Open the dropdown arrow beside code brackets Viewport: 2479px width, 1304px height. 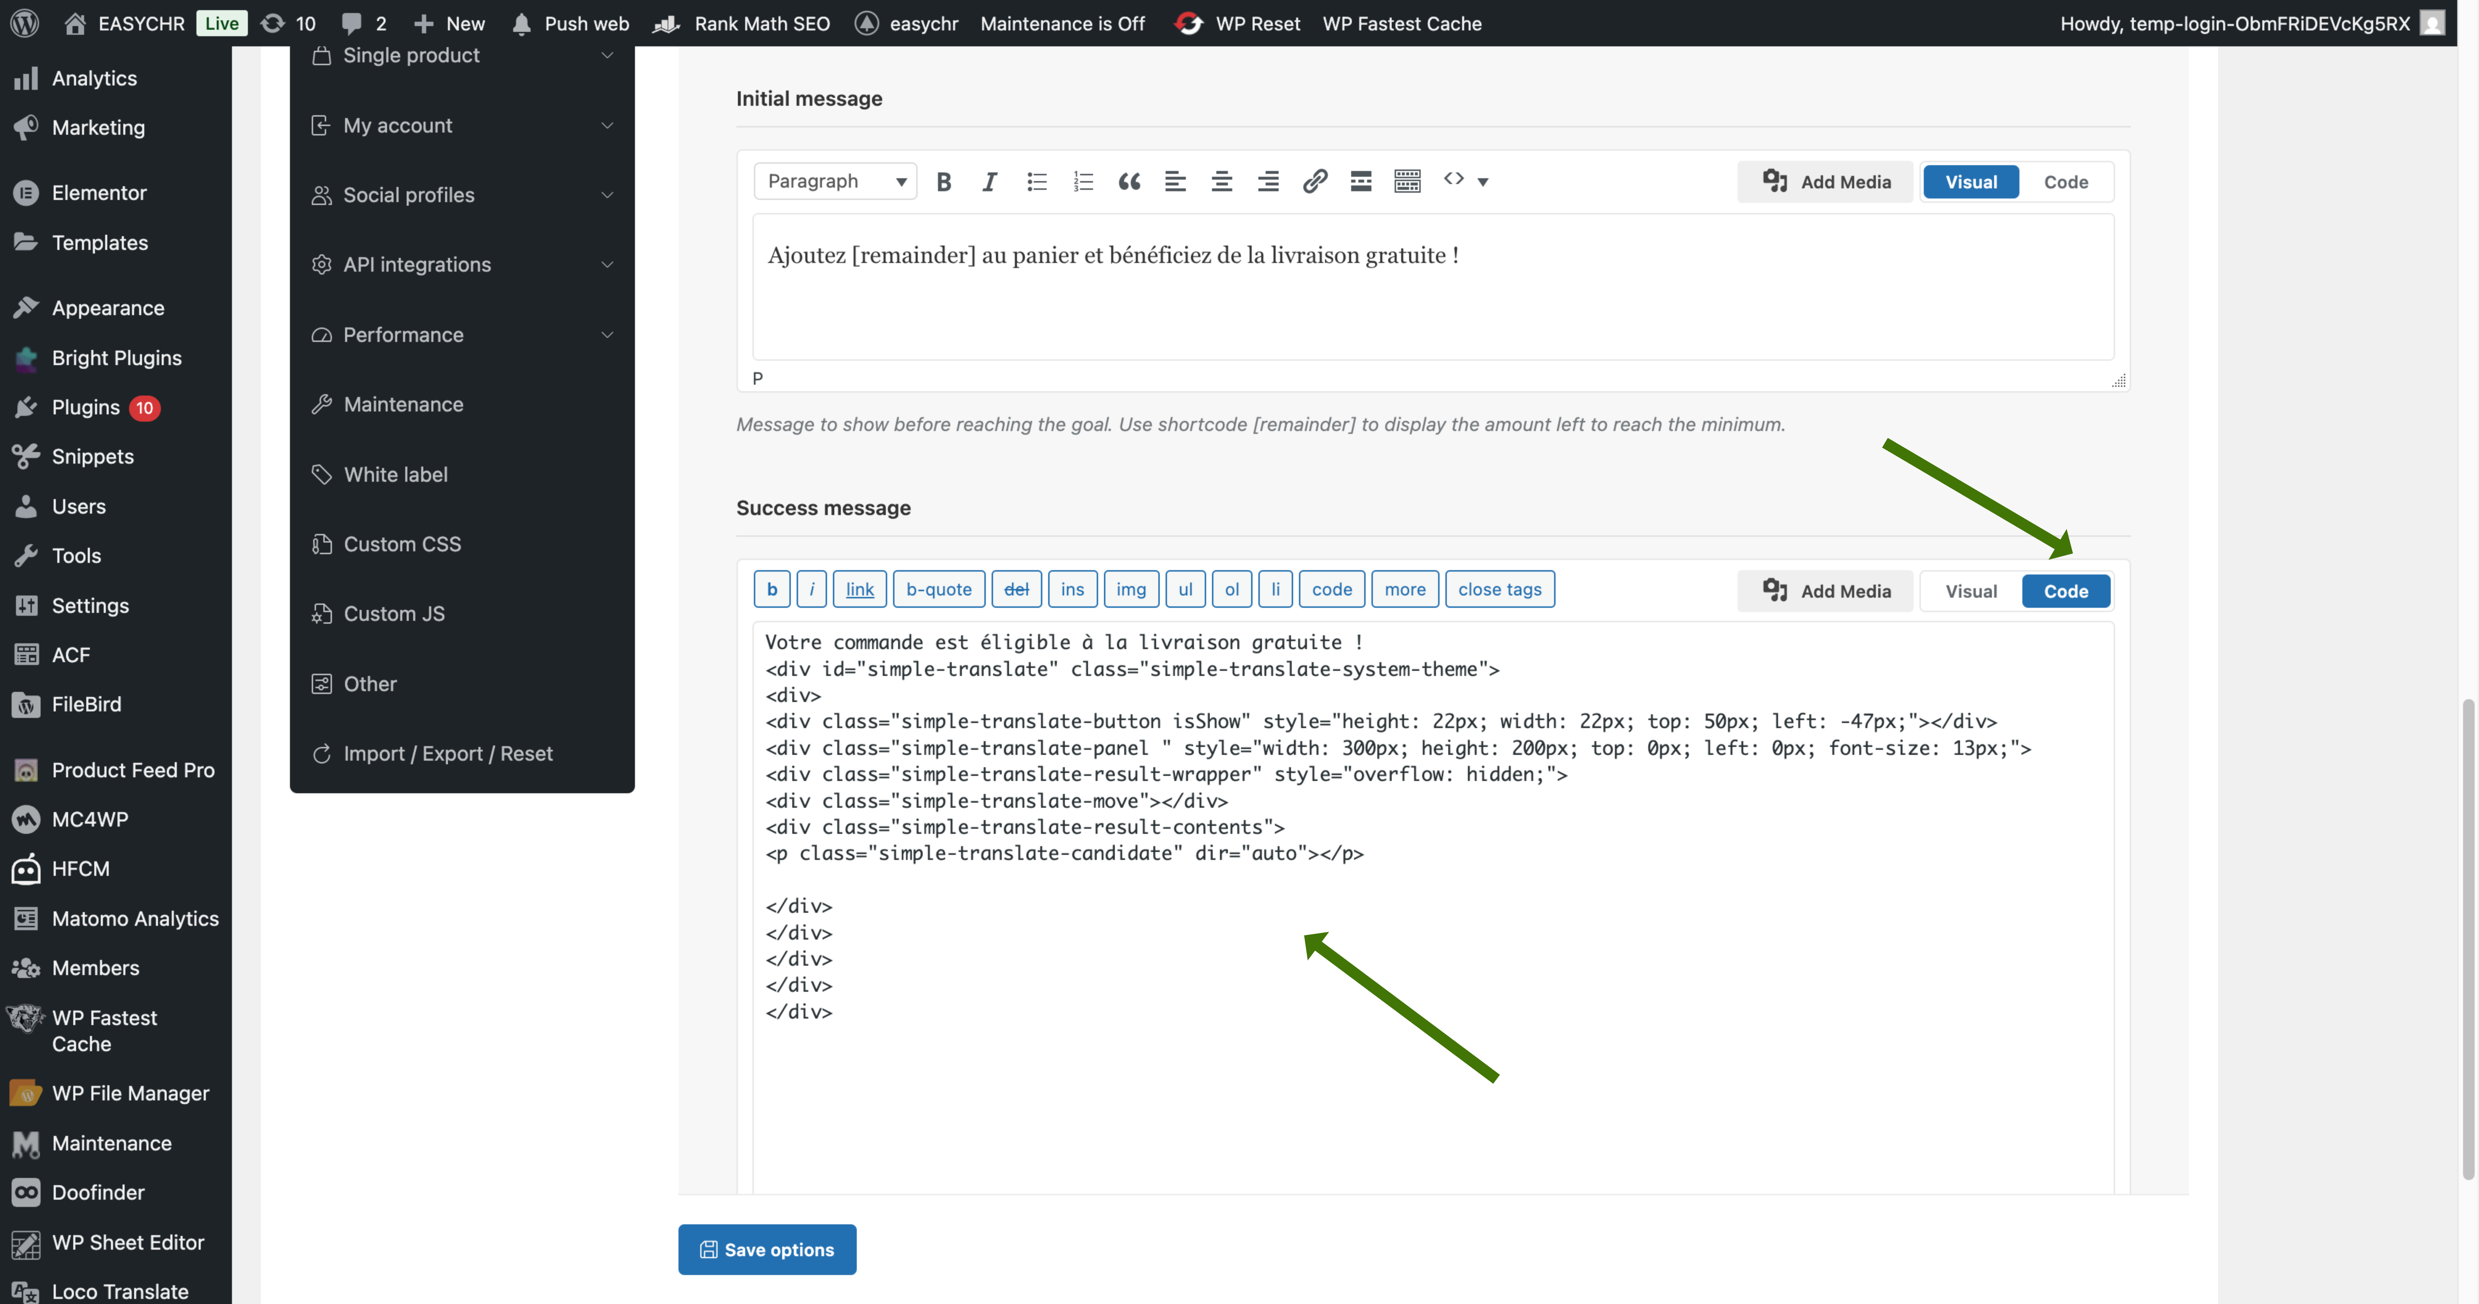(1483, 182)
